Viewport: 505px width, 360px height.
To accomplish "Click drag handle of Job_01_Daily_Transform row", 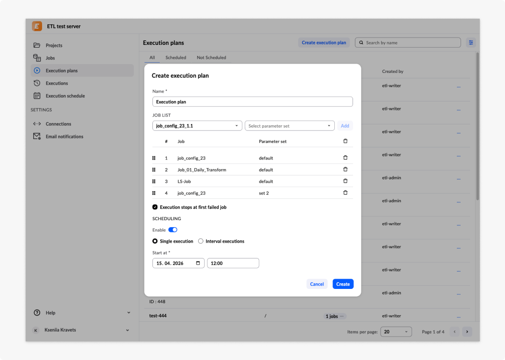I will [x=154, y=170].
